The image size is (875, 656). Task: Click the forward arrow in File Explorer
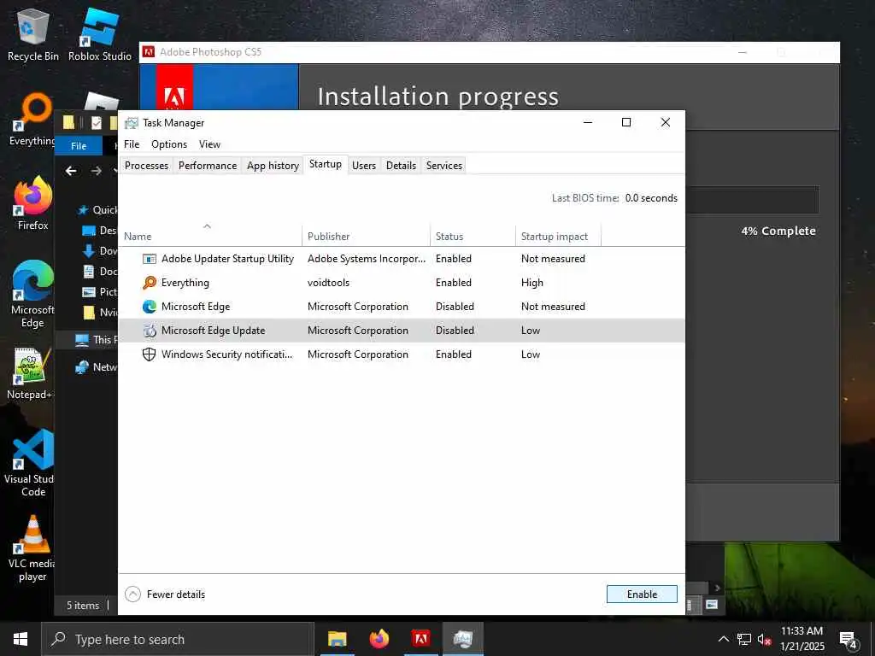point(96,171)
